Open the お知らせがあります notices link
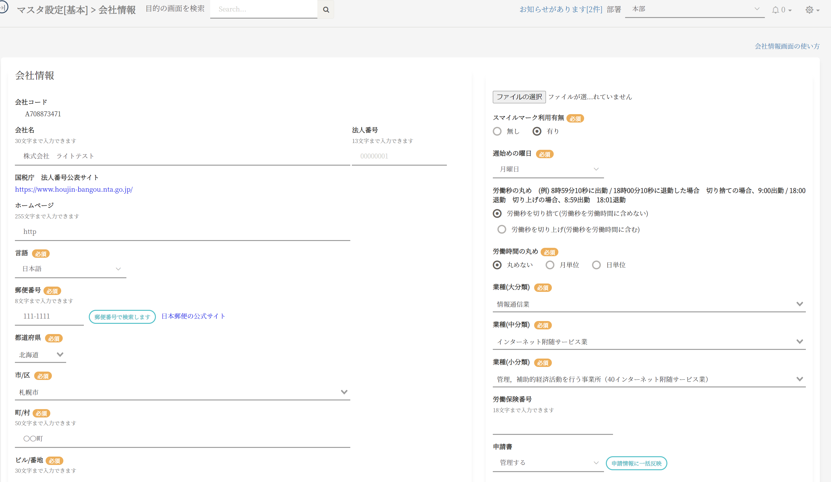 tap(561, 10)
